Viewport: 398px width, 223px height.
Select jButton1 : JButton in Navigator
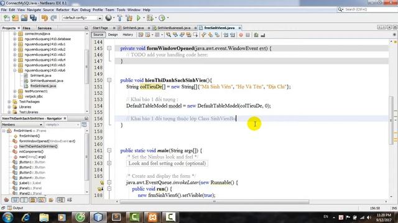tap(32, 162)
